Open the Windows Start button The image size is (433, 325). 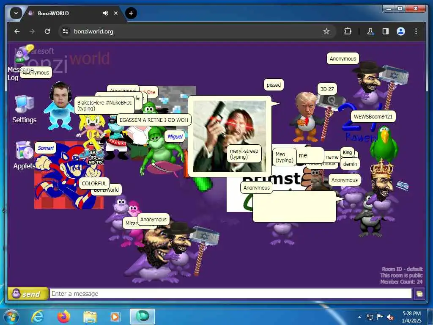tap(11, 317)
